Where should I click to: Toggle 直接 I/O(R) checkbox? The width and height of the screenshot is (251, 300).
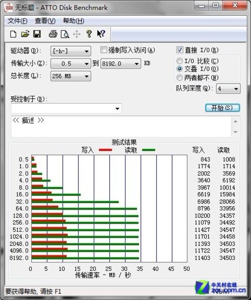tap(180, 50)
